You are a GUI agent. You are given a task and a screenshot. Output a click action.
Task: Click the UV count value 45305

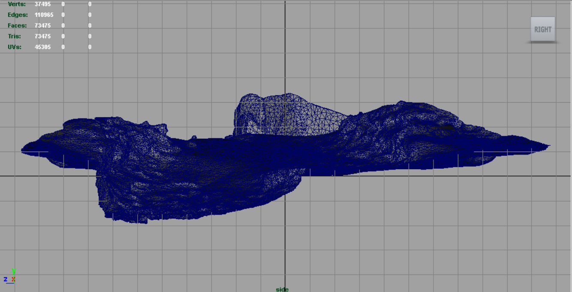(43, 47)
